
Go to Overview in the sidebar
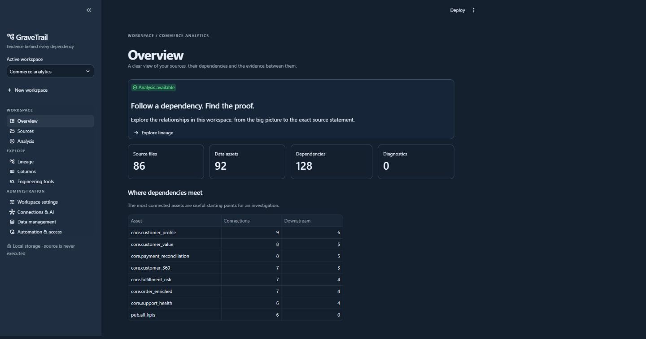(50, 121)
